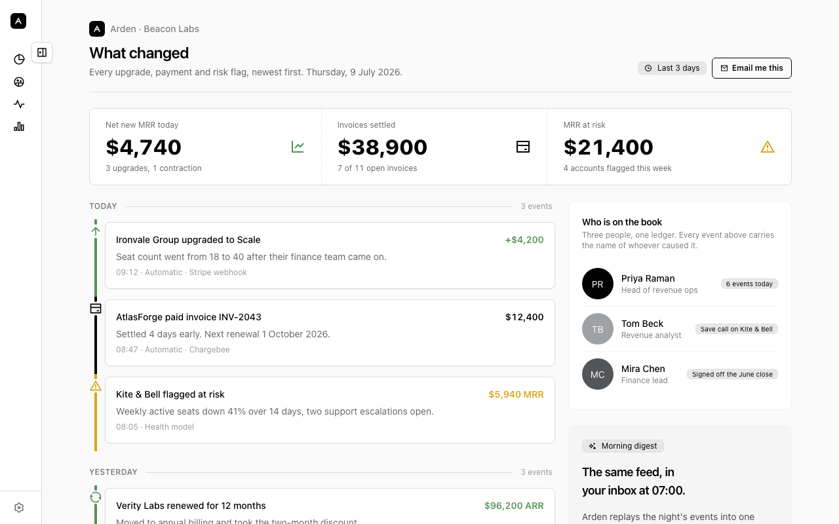Click the Morning digest tag
Image resolution: width=839 pixels, height=524 pixels.
[623, 446]
